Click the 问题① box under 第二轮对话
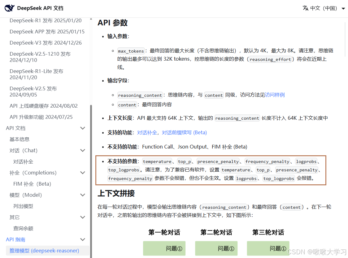Viewport: 348px width, 258px height. point(216,248)
